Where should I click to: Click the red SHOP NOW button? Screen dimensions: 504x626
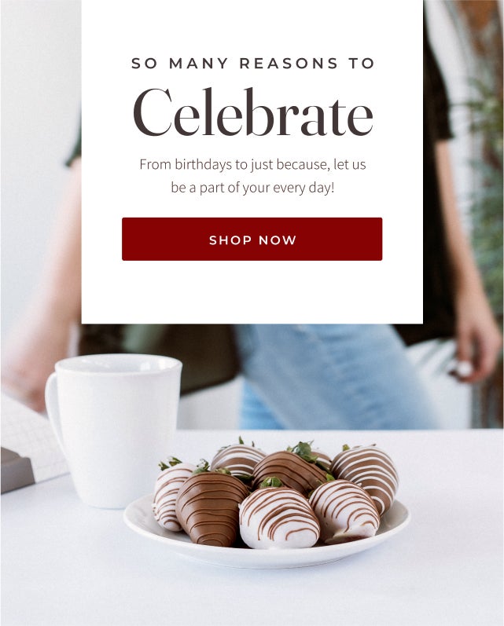pos(252,239)
